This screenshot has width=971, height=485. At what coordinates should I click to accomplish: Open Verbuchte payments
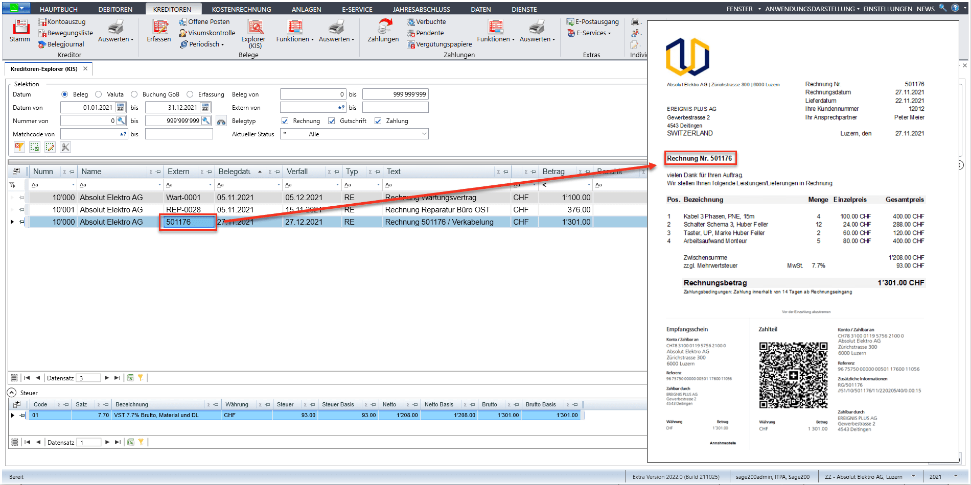(426, 22)
